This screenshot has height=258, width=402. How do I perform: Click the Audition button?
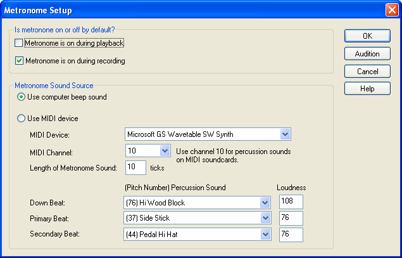[367, 54]
